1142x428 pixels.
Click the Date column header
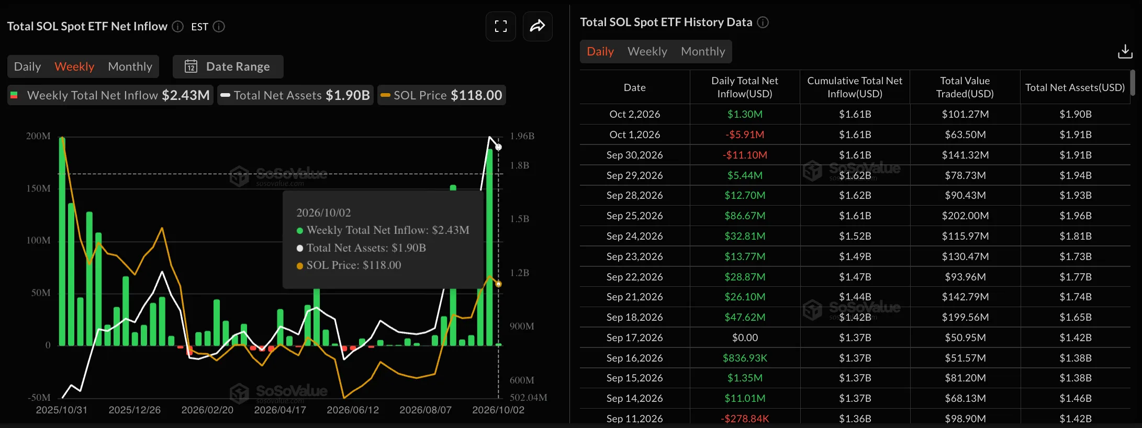(635, 87)
